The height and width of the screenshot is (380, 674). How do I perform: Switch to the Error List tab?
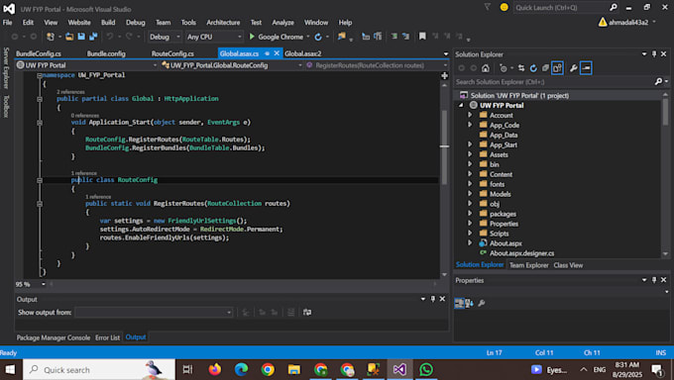pos(107,337)
